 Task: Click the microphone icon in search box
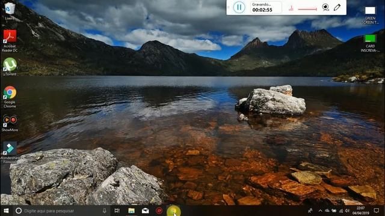[x=104, y=211]
